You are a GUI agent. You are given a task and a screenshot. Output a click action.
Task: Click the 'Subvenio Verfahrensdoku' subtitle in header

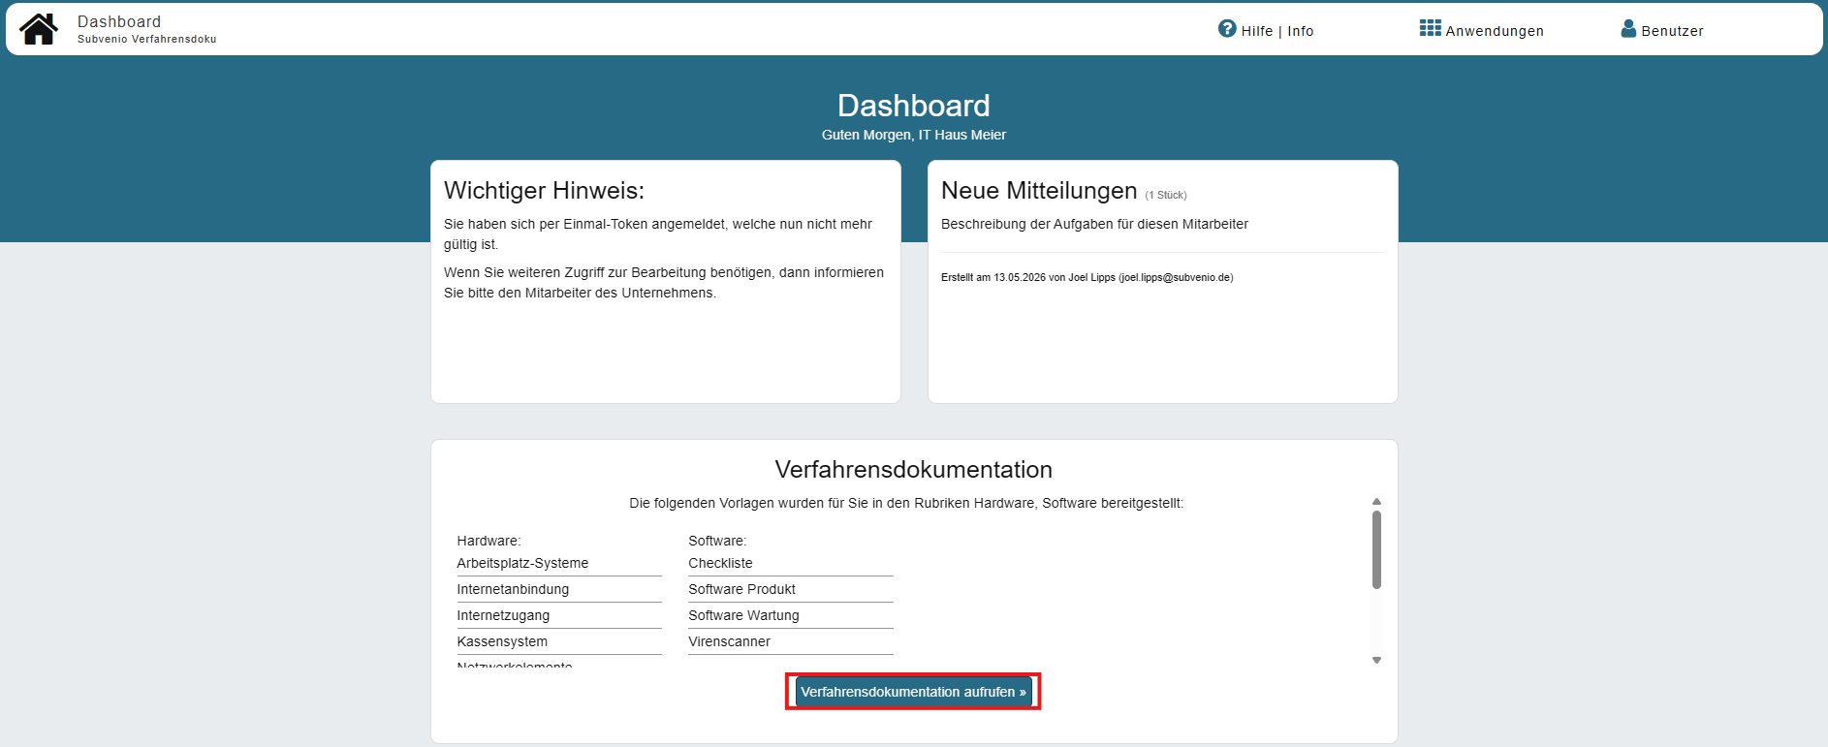147,40
